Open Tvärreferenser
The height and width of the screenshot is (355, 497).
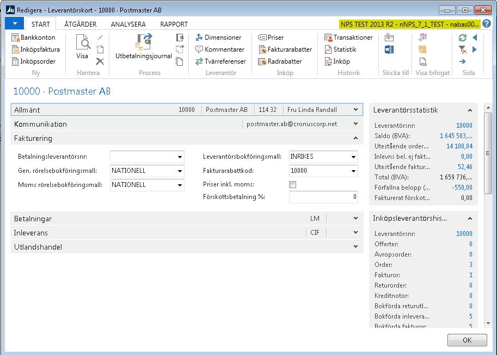pos(220,61)
